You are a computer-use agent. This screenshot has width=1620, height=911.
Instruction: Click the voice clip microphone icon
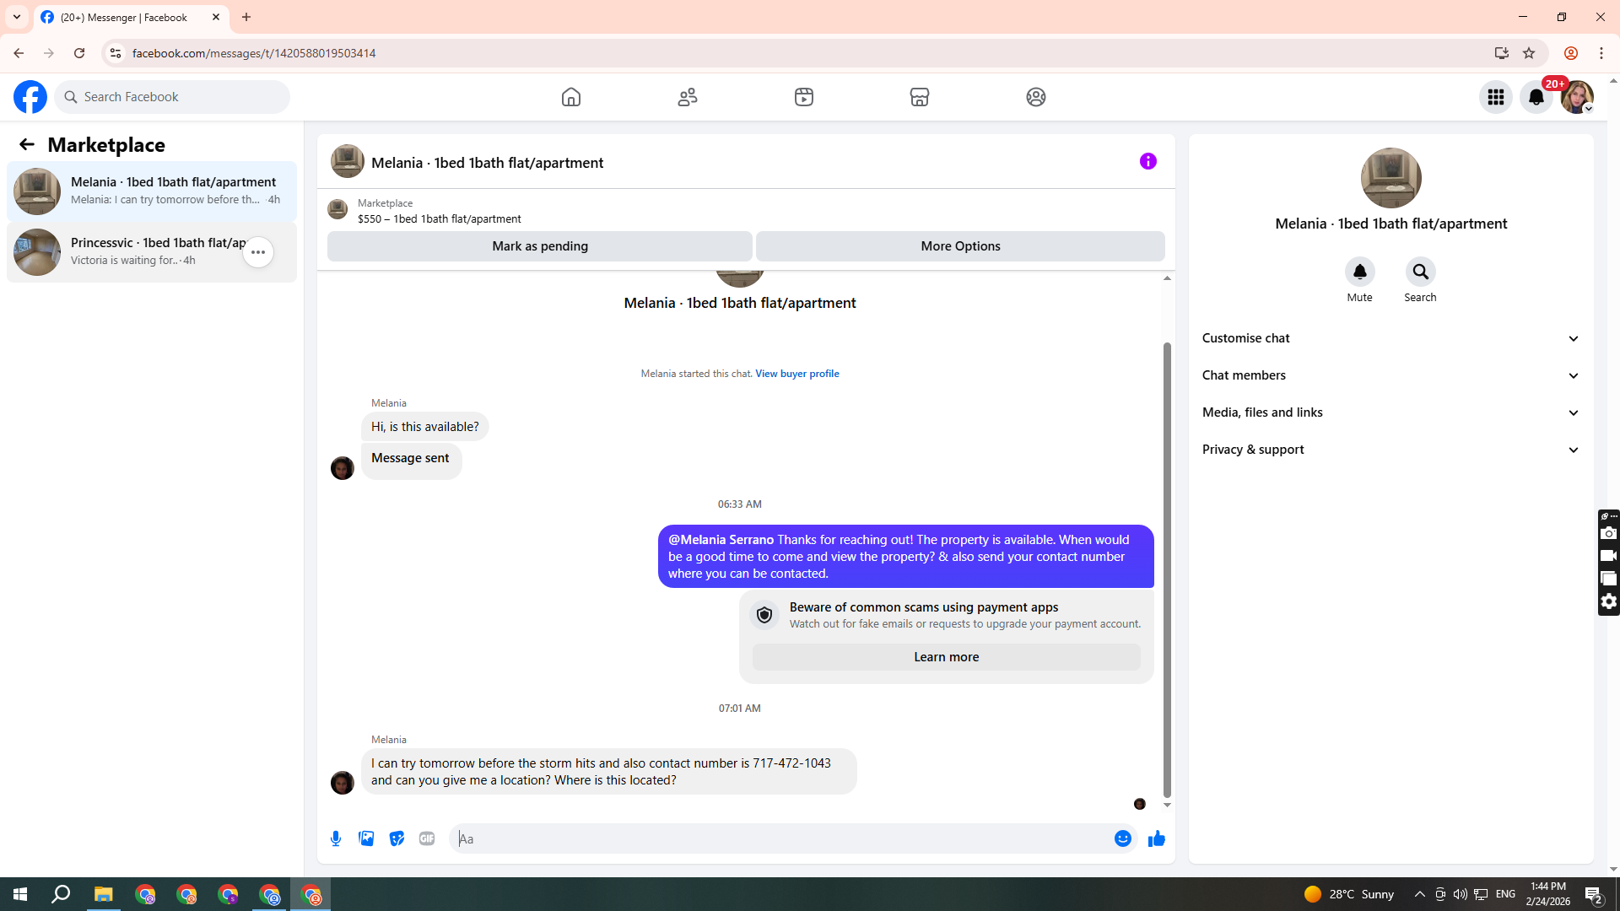[336, 838]
